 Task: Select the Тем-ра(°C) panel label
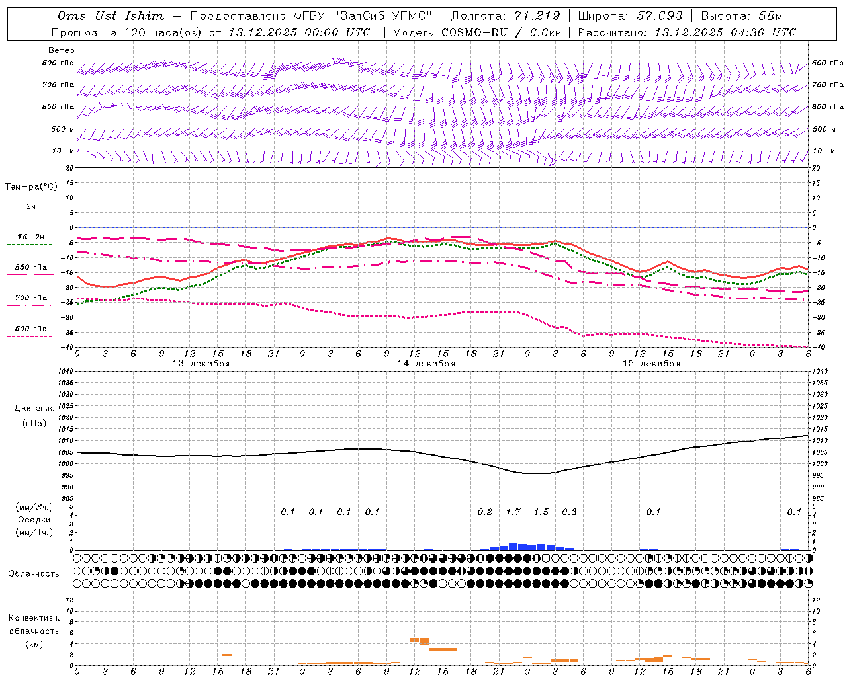point(31,186)
